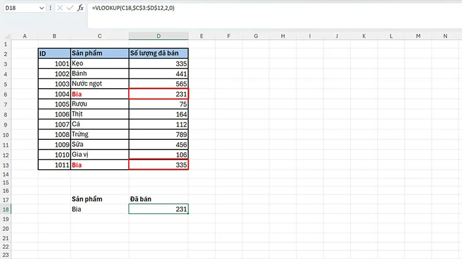
Task: Select the quantity cell 789
Action: point(158,135)
